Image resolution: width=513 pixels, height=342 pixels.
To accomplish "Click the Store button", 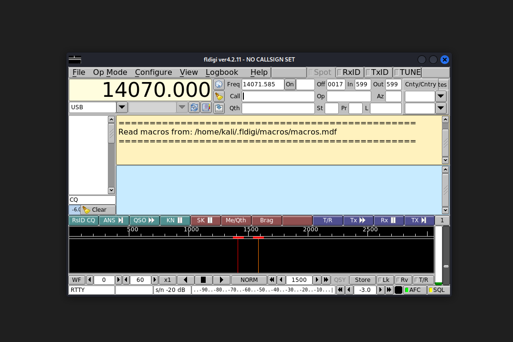I will 363,280.
